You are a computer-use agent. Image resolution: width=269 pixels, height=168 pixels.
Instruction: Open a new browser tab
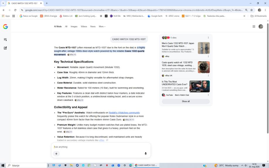[x=47, y=3]
